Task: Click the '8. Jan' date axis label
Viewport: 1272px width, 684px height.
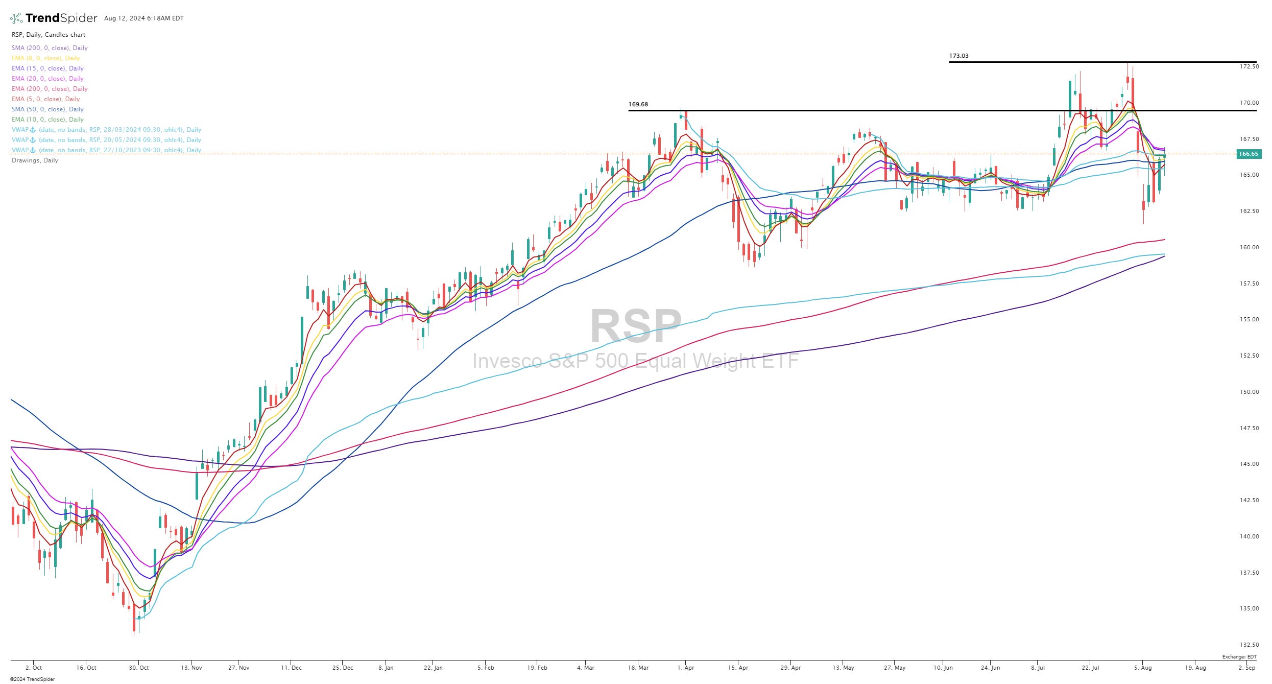Action: pyautogui.click(x=386, y=668)
